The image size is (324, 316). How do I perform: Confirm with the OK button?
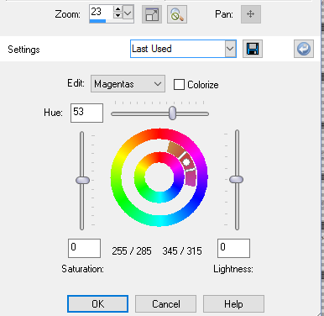[x=97, y=303]
